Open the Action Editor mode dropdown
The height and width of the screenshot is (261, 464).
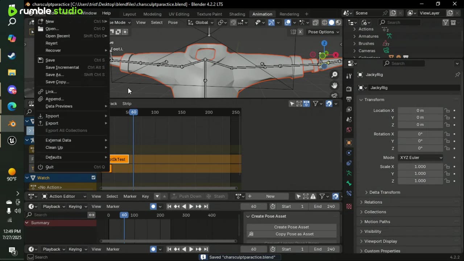coord(64,196)
